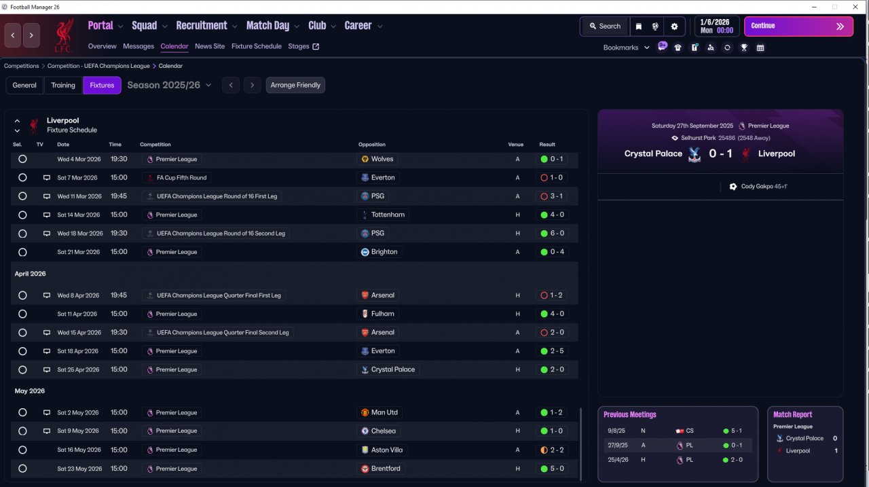This screenshot has height=487, width=869.
Task: Click Liverpool crest in match summary panel
Action: [x=745, y=154]
